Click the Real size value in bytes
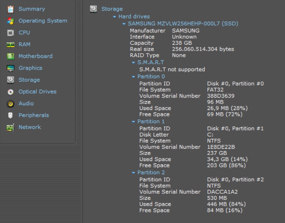The width and height of the screenshot is (285, 223). [x=203, y=49]
